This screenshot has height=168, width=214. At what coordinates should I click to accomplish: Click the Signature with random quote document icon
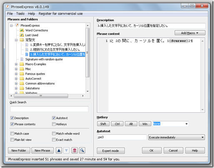[x=22, y=59]
